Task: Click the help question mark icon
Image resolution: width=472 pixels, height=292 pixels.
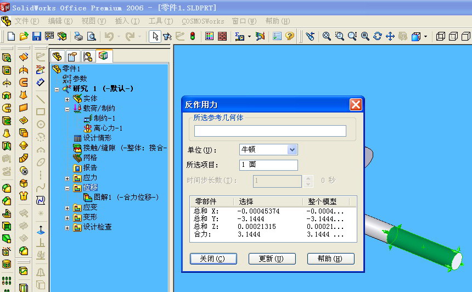Action: click(x=290, y=36)
